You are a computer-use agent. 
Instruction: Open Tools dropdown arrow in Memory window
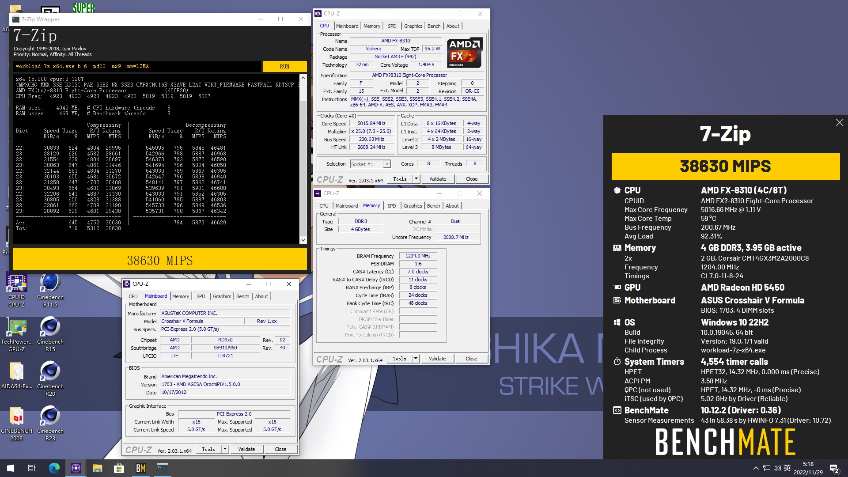(x=416, y=359)
